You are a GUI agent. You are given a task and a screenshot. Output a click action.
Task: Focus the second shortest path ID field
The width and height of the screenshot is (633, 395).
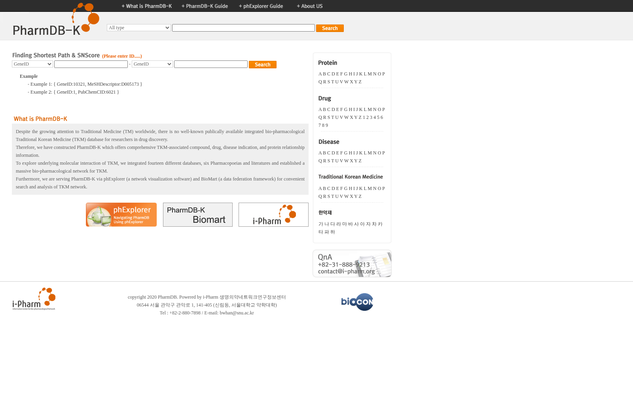211,64
